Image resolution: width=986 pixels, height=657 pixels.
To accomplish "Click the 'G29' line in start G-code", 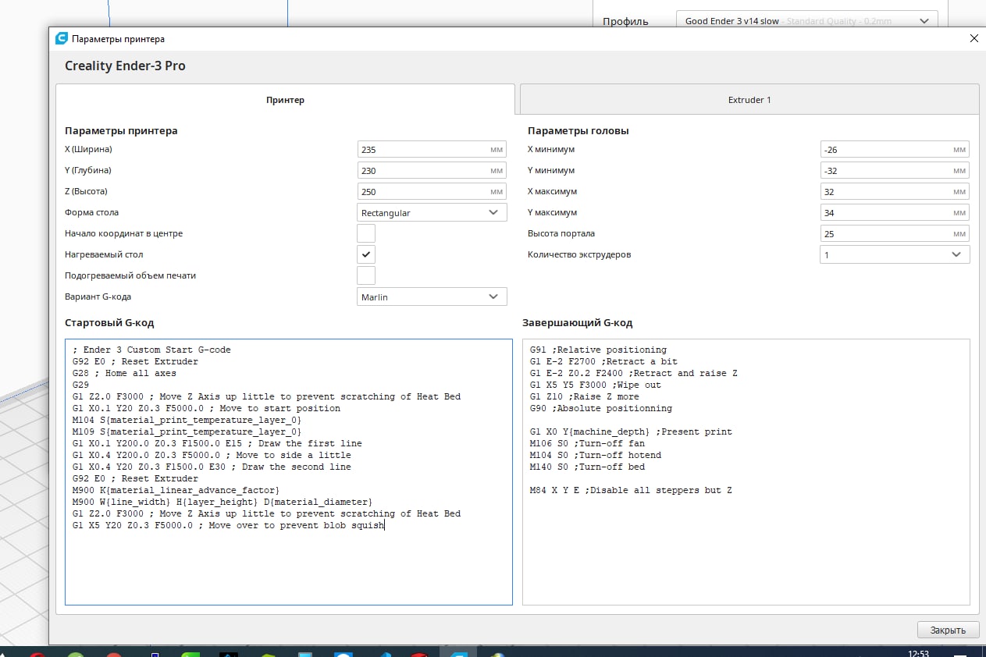I will (x=80, y=385).
